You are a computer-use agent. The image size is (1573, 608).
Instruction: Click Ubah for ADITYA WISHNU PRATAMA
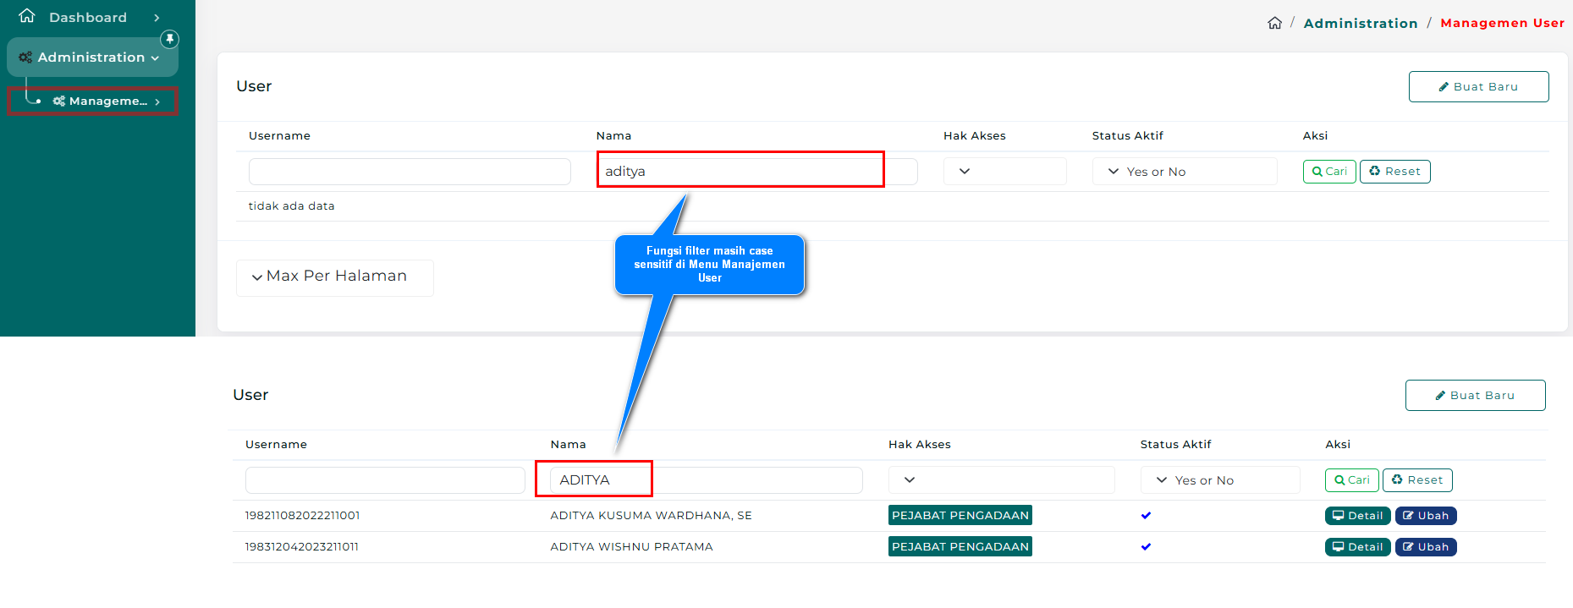tap(1426, 547)
